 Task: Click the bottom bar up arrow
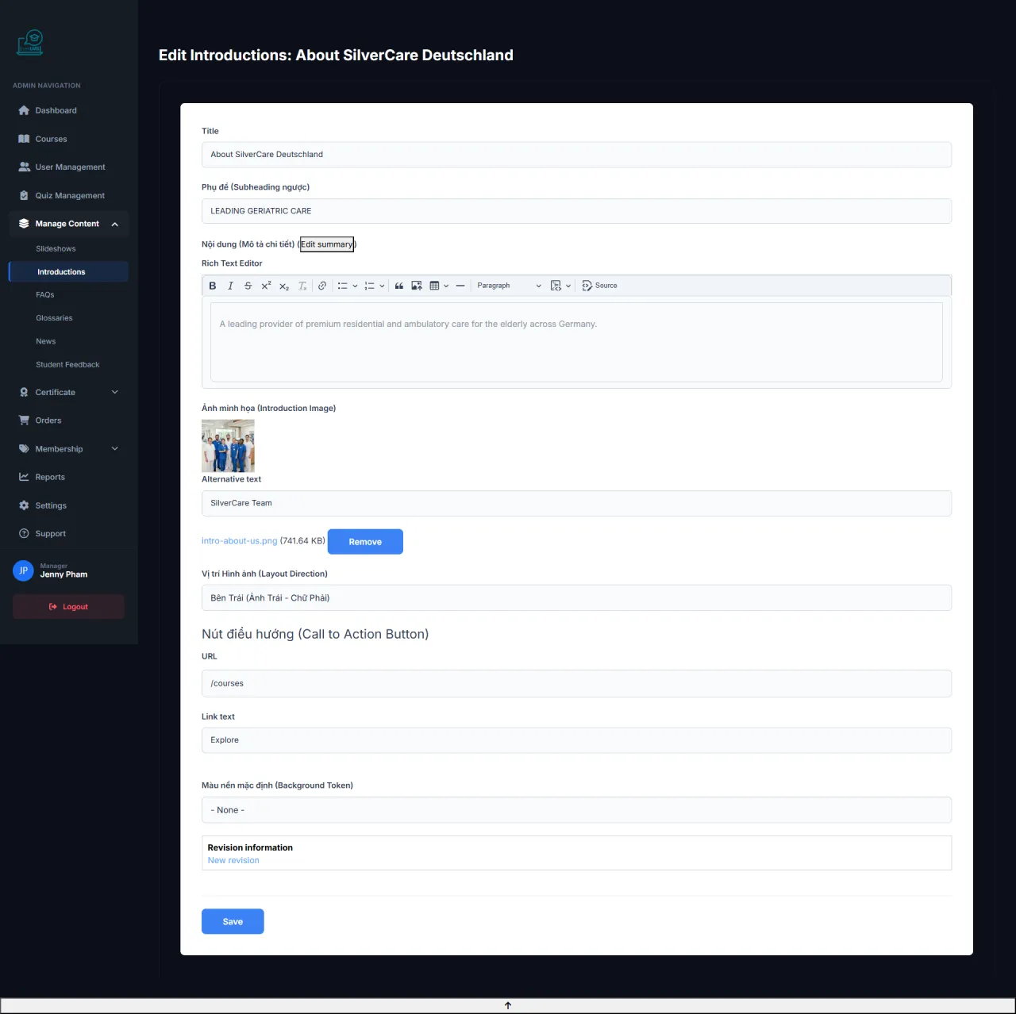point(508,1006)
